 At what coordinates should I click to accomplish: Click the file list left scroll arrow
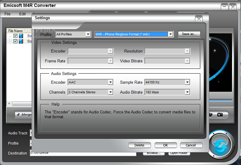[9, 104]
